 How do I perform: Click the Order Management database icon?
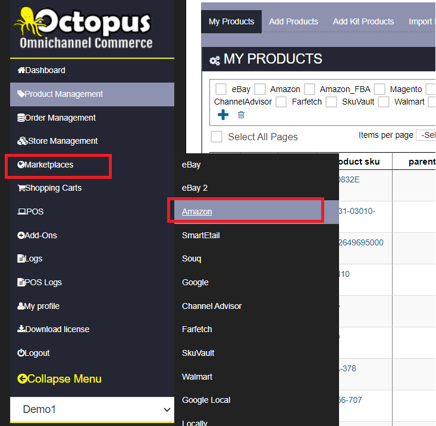pos(21,118)
